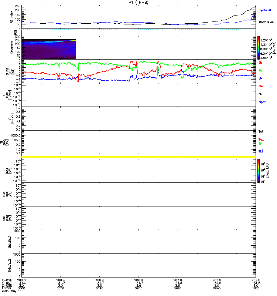Click the Eflux rainbow color bar
Viewport: 277px width, 296px height.
tap(259, 171)
